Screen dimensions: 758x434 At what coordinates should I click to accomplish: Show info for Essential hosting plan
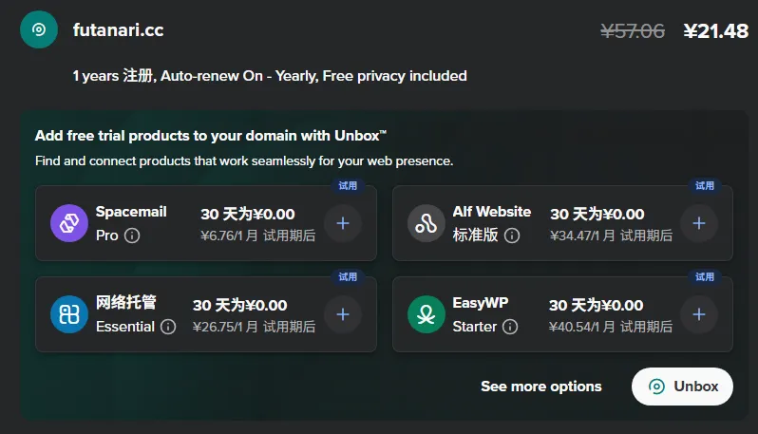coord(168,327)
